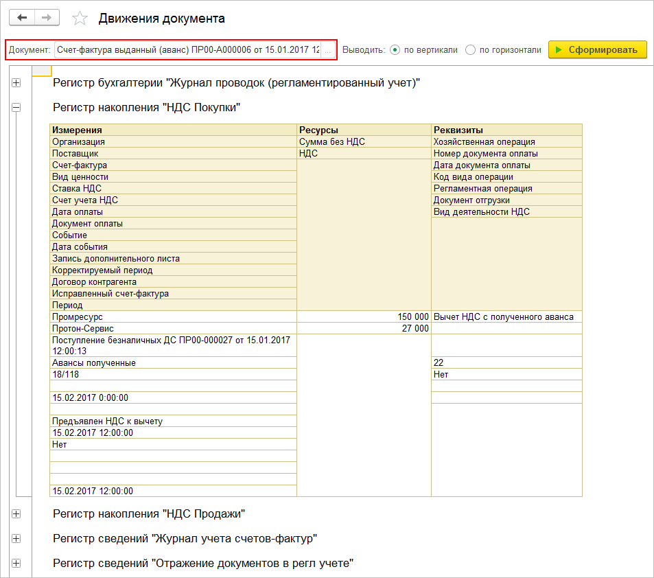654x578 pixels.
Task: Select the vertical output radio button
Action: click(395, 50)
